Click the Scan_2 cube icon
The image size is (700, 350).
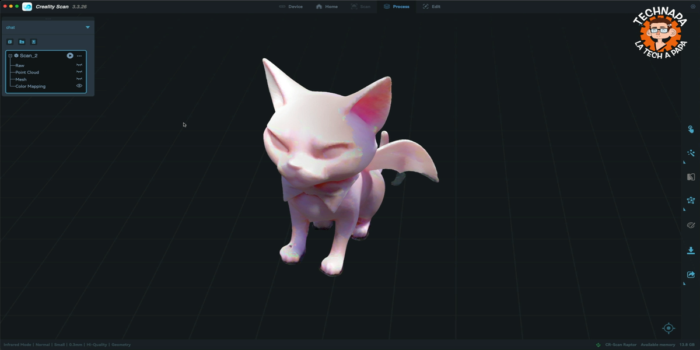16,56
